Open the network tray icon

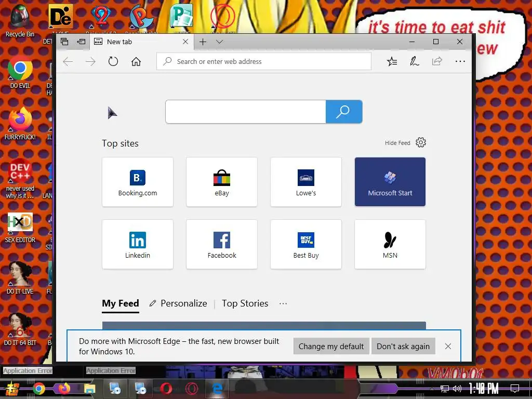tap(445, 389)
